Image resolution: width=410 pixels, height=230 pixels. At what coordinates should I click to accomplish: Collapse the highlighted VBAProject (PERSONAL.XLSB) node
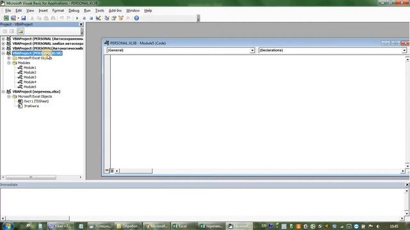(x=3, y=53)
